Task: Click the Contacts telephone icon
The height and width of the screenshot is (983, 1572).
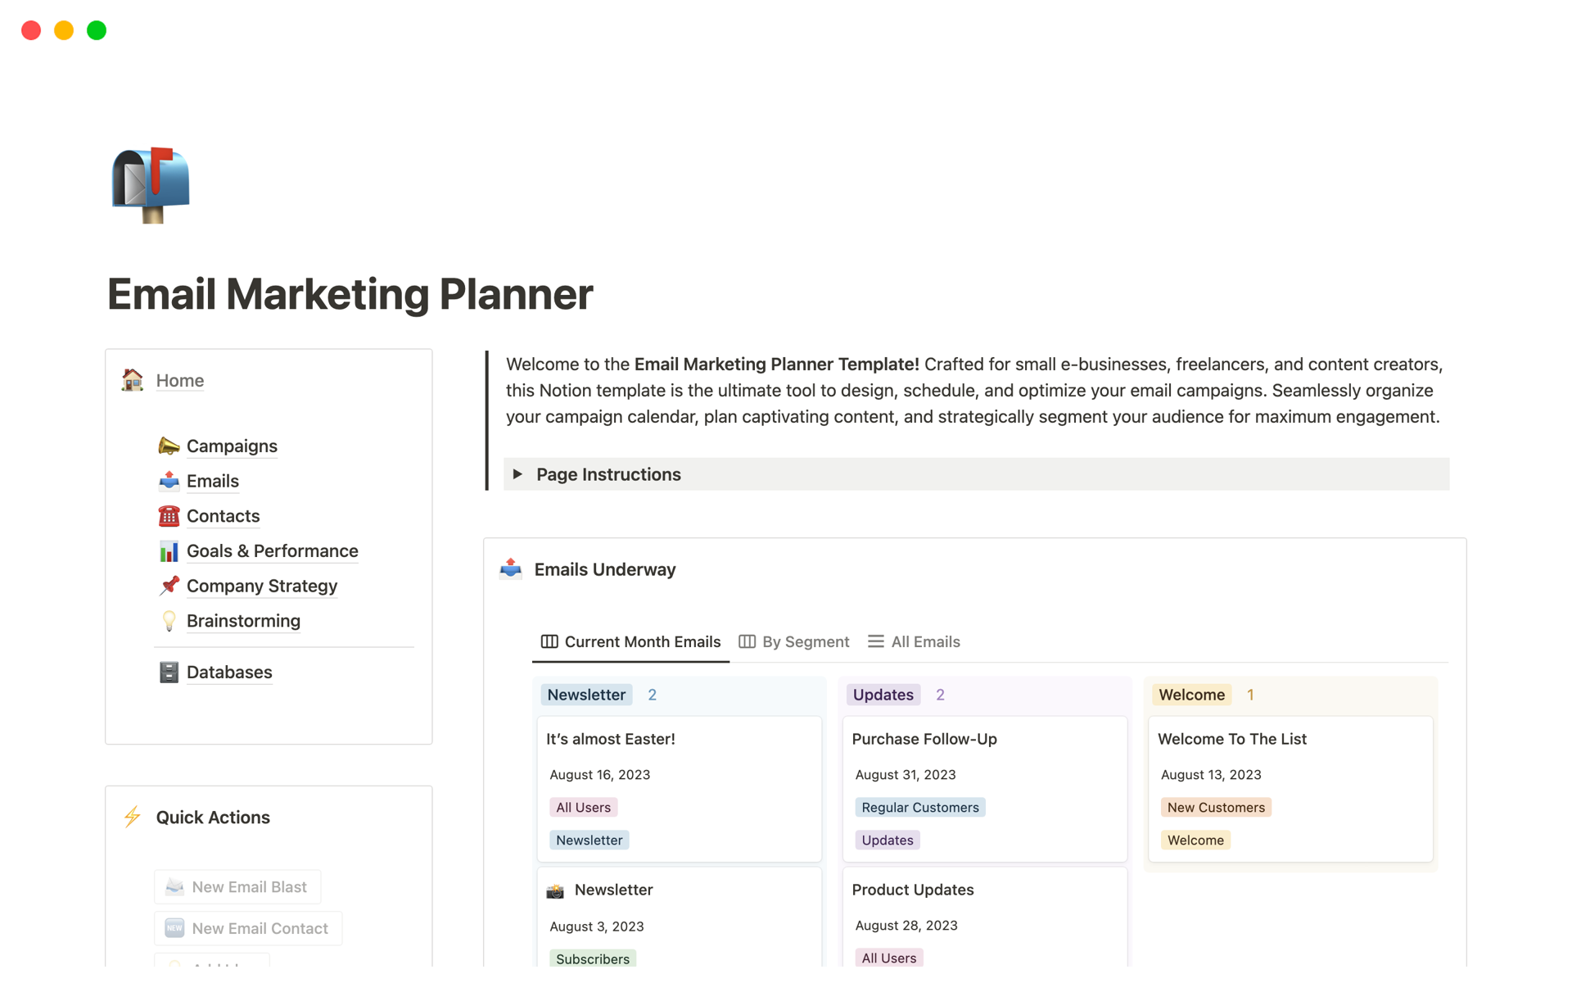Action: click(x=169, y=516)
